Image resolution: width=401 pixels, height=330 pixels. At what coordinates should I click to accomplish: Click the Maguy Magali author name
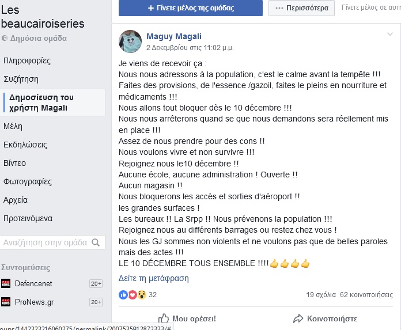(x=173, y=36)
